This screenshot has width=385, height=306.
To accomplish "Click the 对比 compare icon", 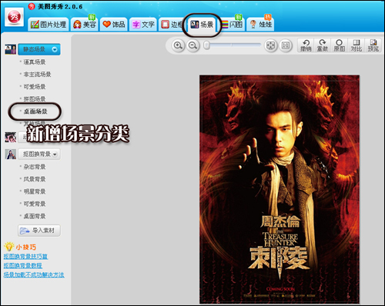I will click(x=357, y=45).
